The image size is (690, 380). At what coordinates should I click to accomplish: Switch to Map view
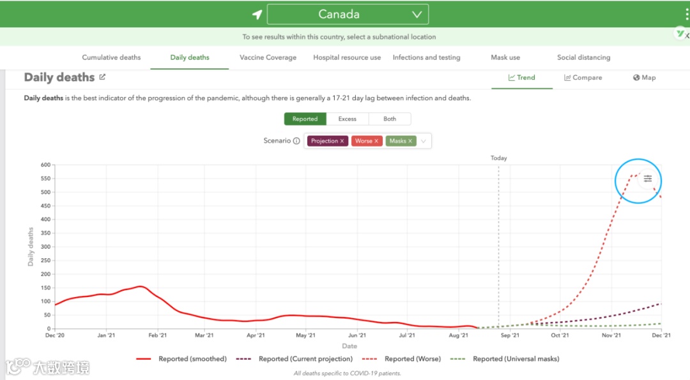[x=644, y=78]
